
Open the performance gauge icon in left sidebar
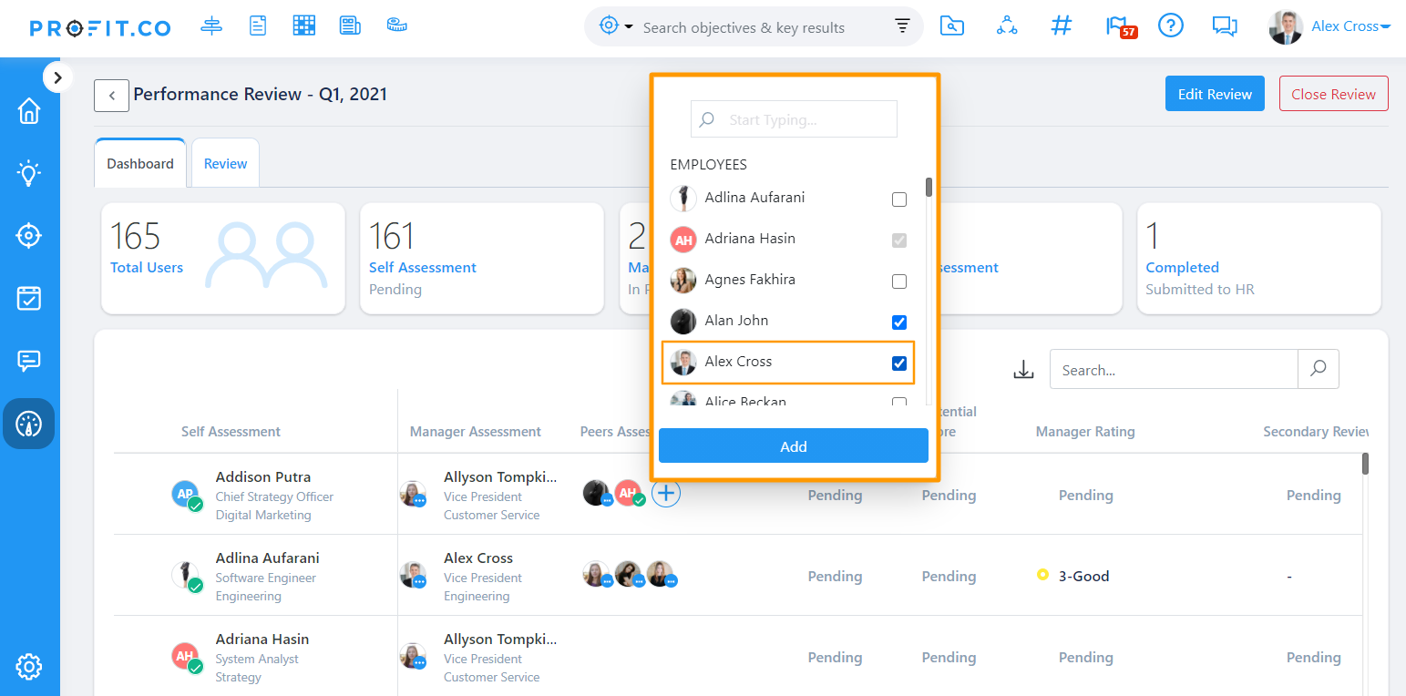tap(29, 424)
